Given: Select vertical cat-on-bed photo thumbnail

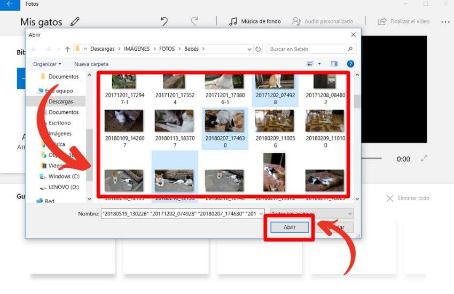Looking at the screenshot, I should (x=274, y=172).
